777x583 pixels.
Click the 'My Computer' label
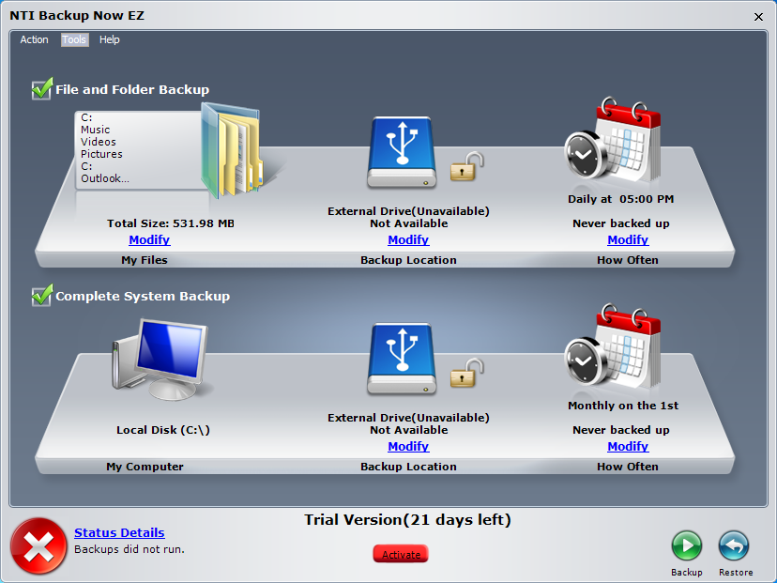click(145, 467)
